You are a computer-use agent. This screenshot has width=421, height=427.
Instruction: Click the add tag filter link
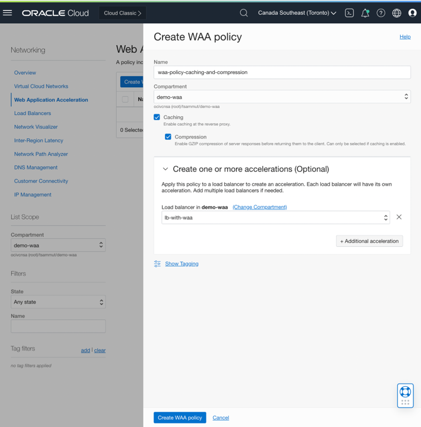pyautogui.click(x=85, y=350)
